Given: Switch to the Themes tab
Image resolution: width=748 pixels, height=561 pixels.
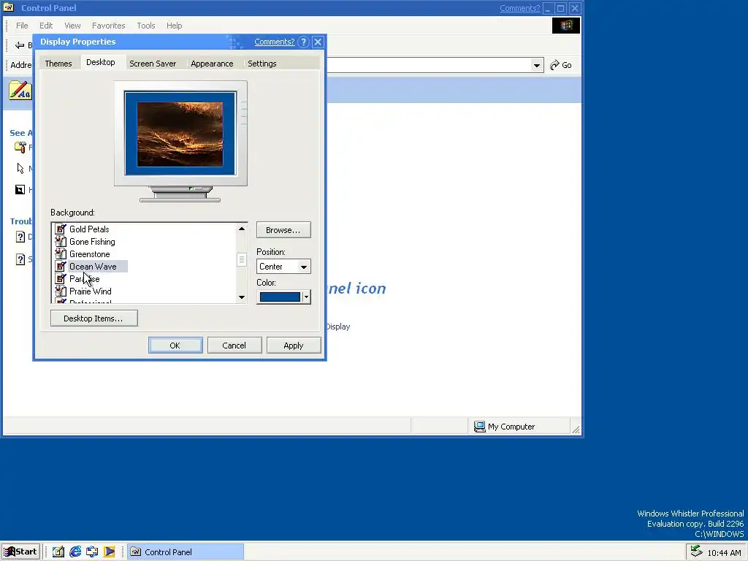Looking at the screenshot, I should [58, 64].
